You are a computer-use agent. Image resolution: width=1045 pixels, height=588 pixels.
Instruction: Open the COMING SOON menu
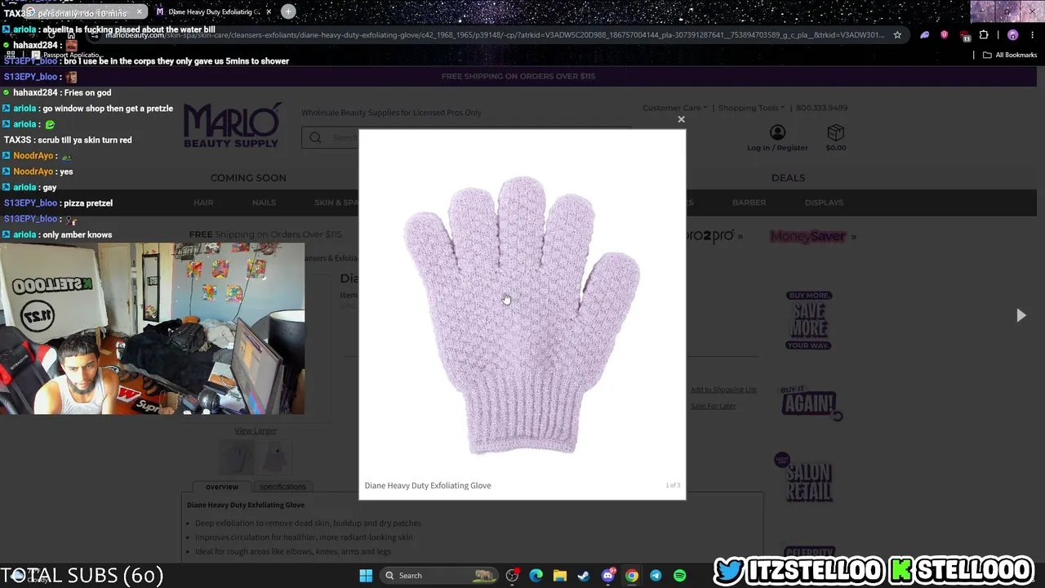(x=248, y=178)
